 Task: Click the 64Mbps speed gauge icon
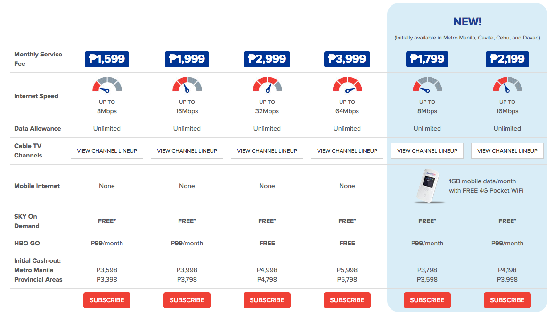coord(347,85)
